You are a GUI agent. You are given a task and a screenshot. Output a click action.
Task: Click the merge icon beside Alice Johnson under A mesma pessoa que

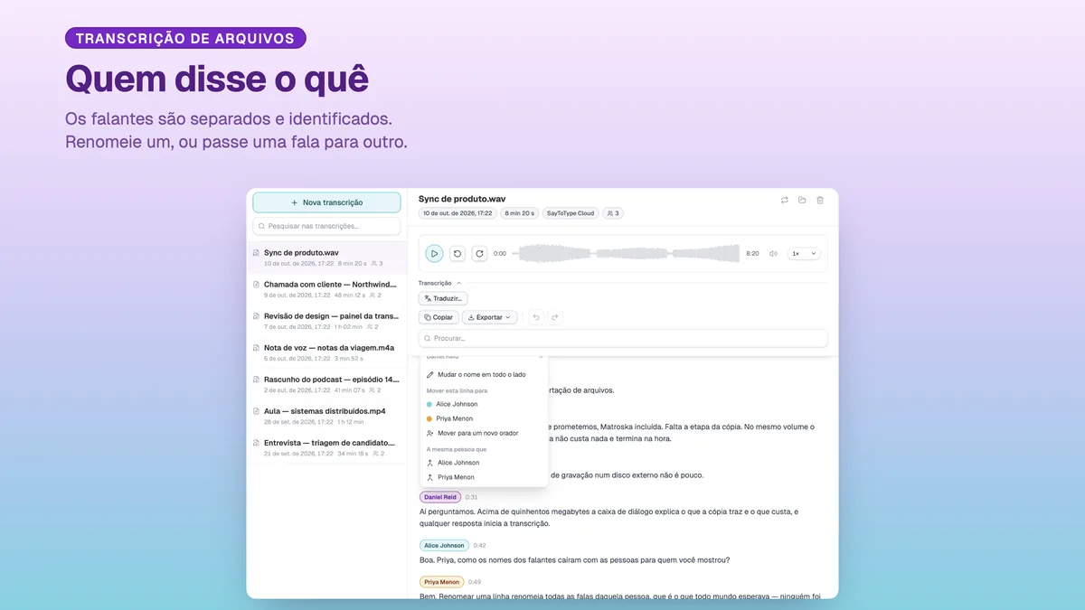[x=430, y=463]
